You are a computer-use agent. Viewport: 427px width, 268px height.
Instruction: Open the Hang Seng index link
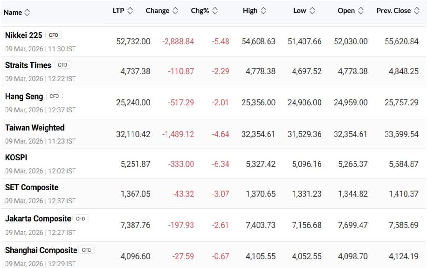[x=24, y=96]
